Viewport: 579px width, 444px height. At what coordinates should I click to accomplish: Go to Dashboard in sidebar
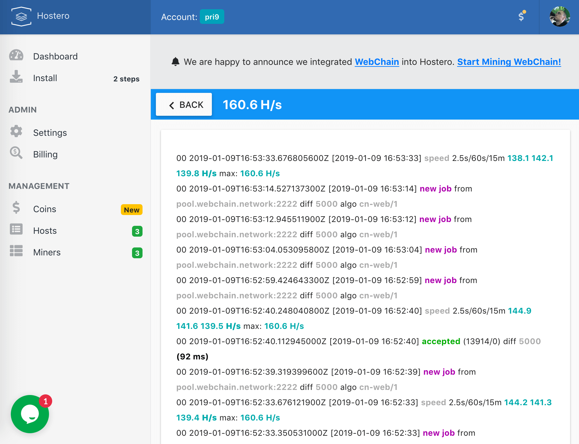(55, 56)
